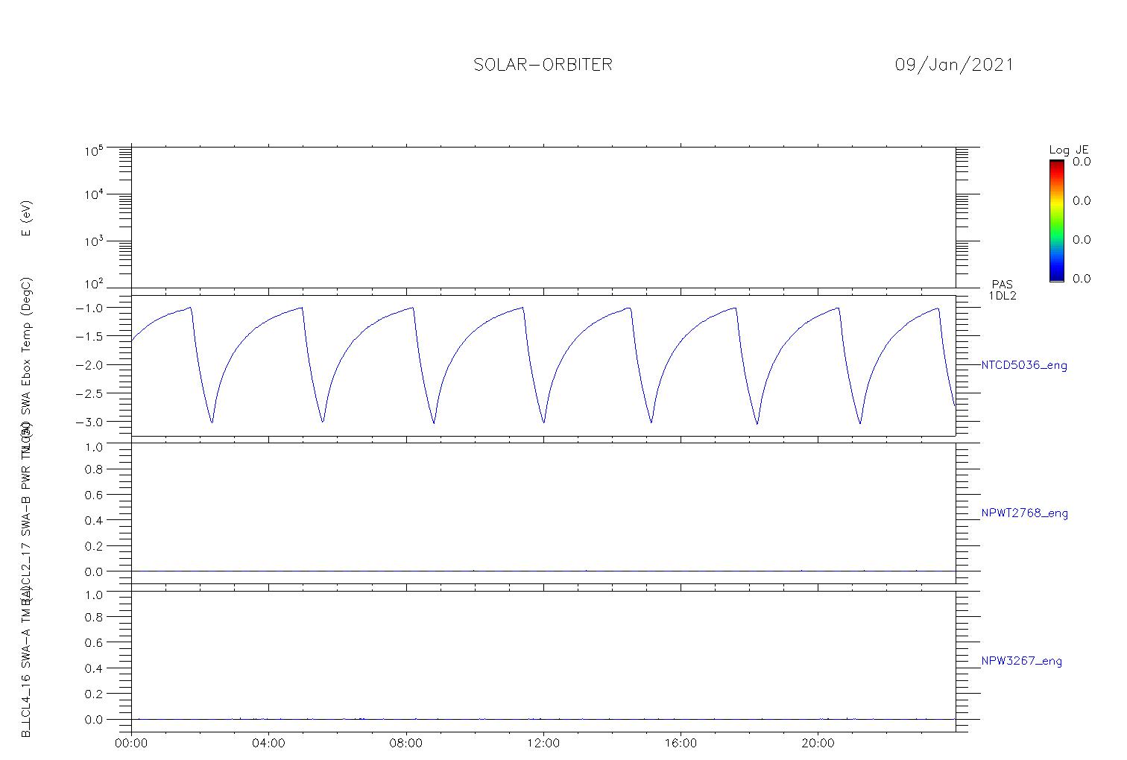1127x760 pixels.
Task: Click the NTCD5036_eng legend label
Action: tap(1024, 366)
